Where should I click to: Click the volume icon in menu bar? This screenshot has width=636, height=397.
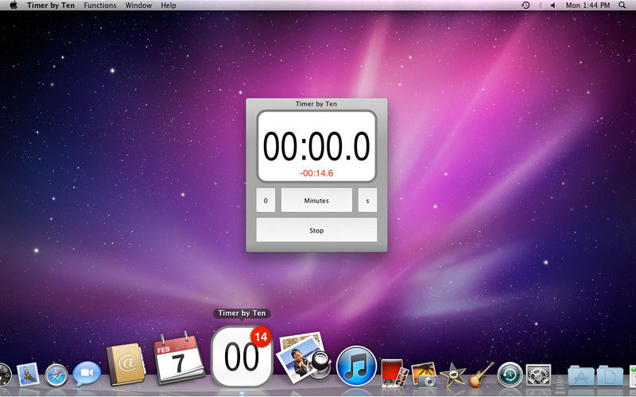(553, 6)
